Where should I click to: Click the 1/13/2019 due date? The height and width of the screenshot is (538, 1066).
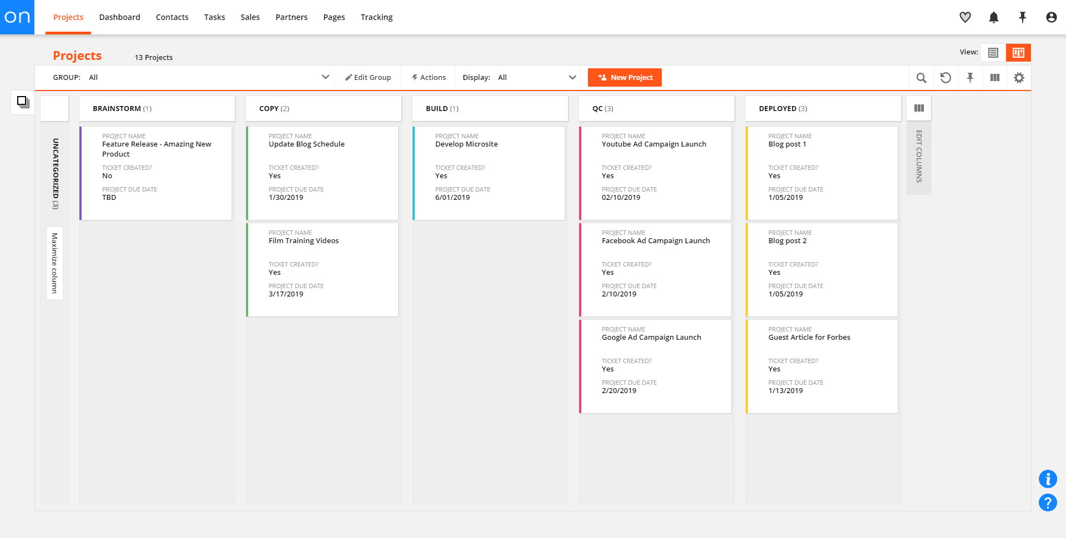tap(786, 391)
